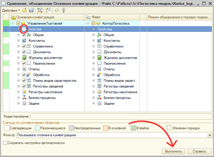Screen dimensions: 214x157
Task: Open the Фильтр dropdown list
Action: tap(210, 135)
